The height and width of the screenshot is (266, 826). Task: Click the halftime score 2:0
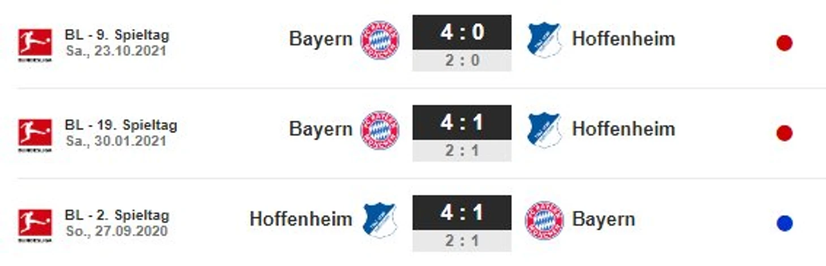(x=462, y=60)
